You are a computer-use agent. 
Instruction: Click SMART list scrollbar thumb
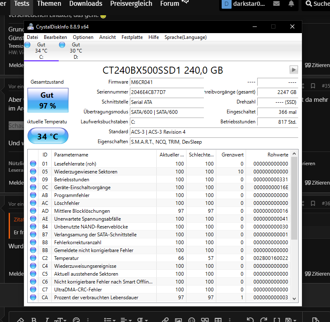click(294, 198)
